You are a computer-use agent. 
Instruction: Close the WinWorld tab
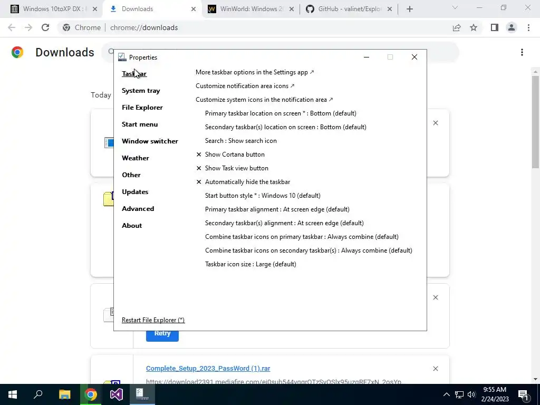coord(291,9)
